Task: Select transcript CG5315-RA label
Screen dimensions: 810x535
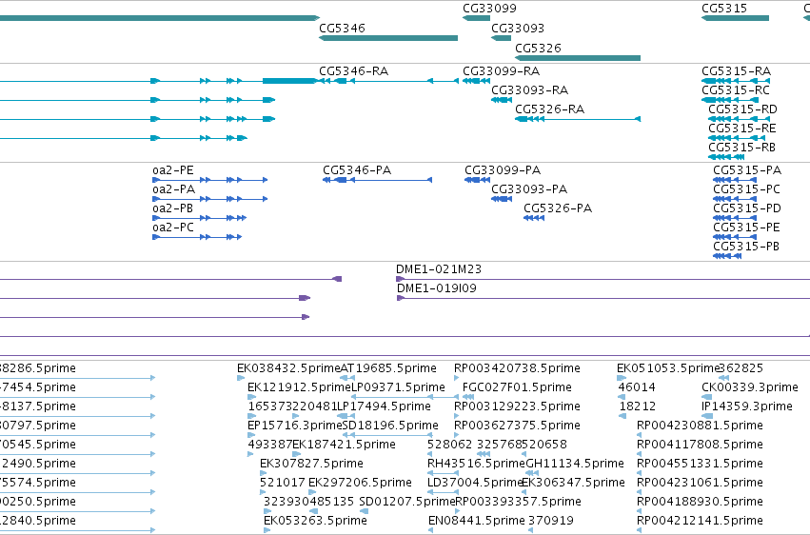Action: 736,71
